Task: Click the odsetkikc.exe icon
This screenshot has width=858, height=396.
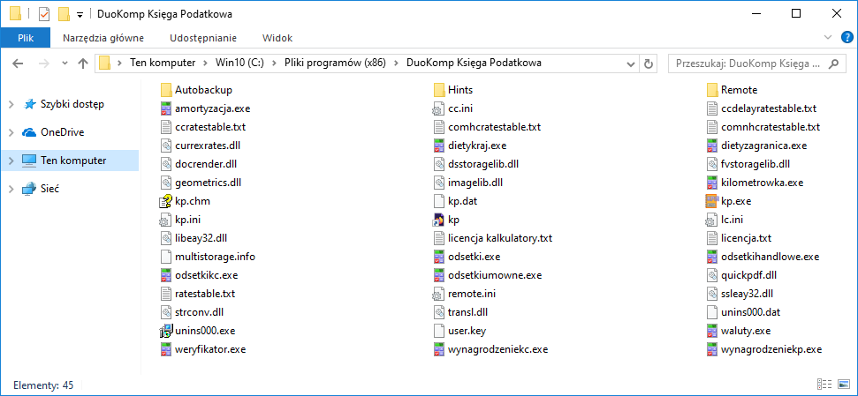Action: (x=166, y=275)
